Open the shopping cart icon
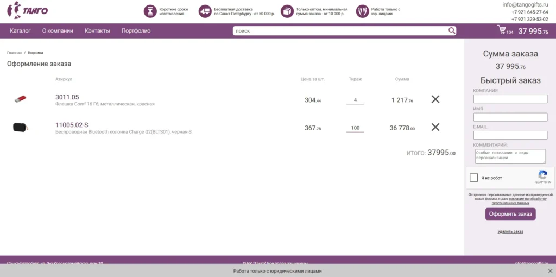The height and width of the screenshot is (277, 556). pyautogui.click(x=501, y=30)
